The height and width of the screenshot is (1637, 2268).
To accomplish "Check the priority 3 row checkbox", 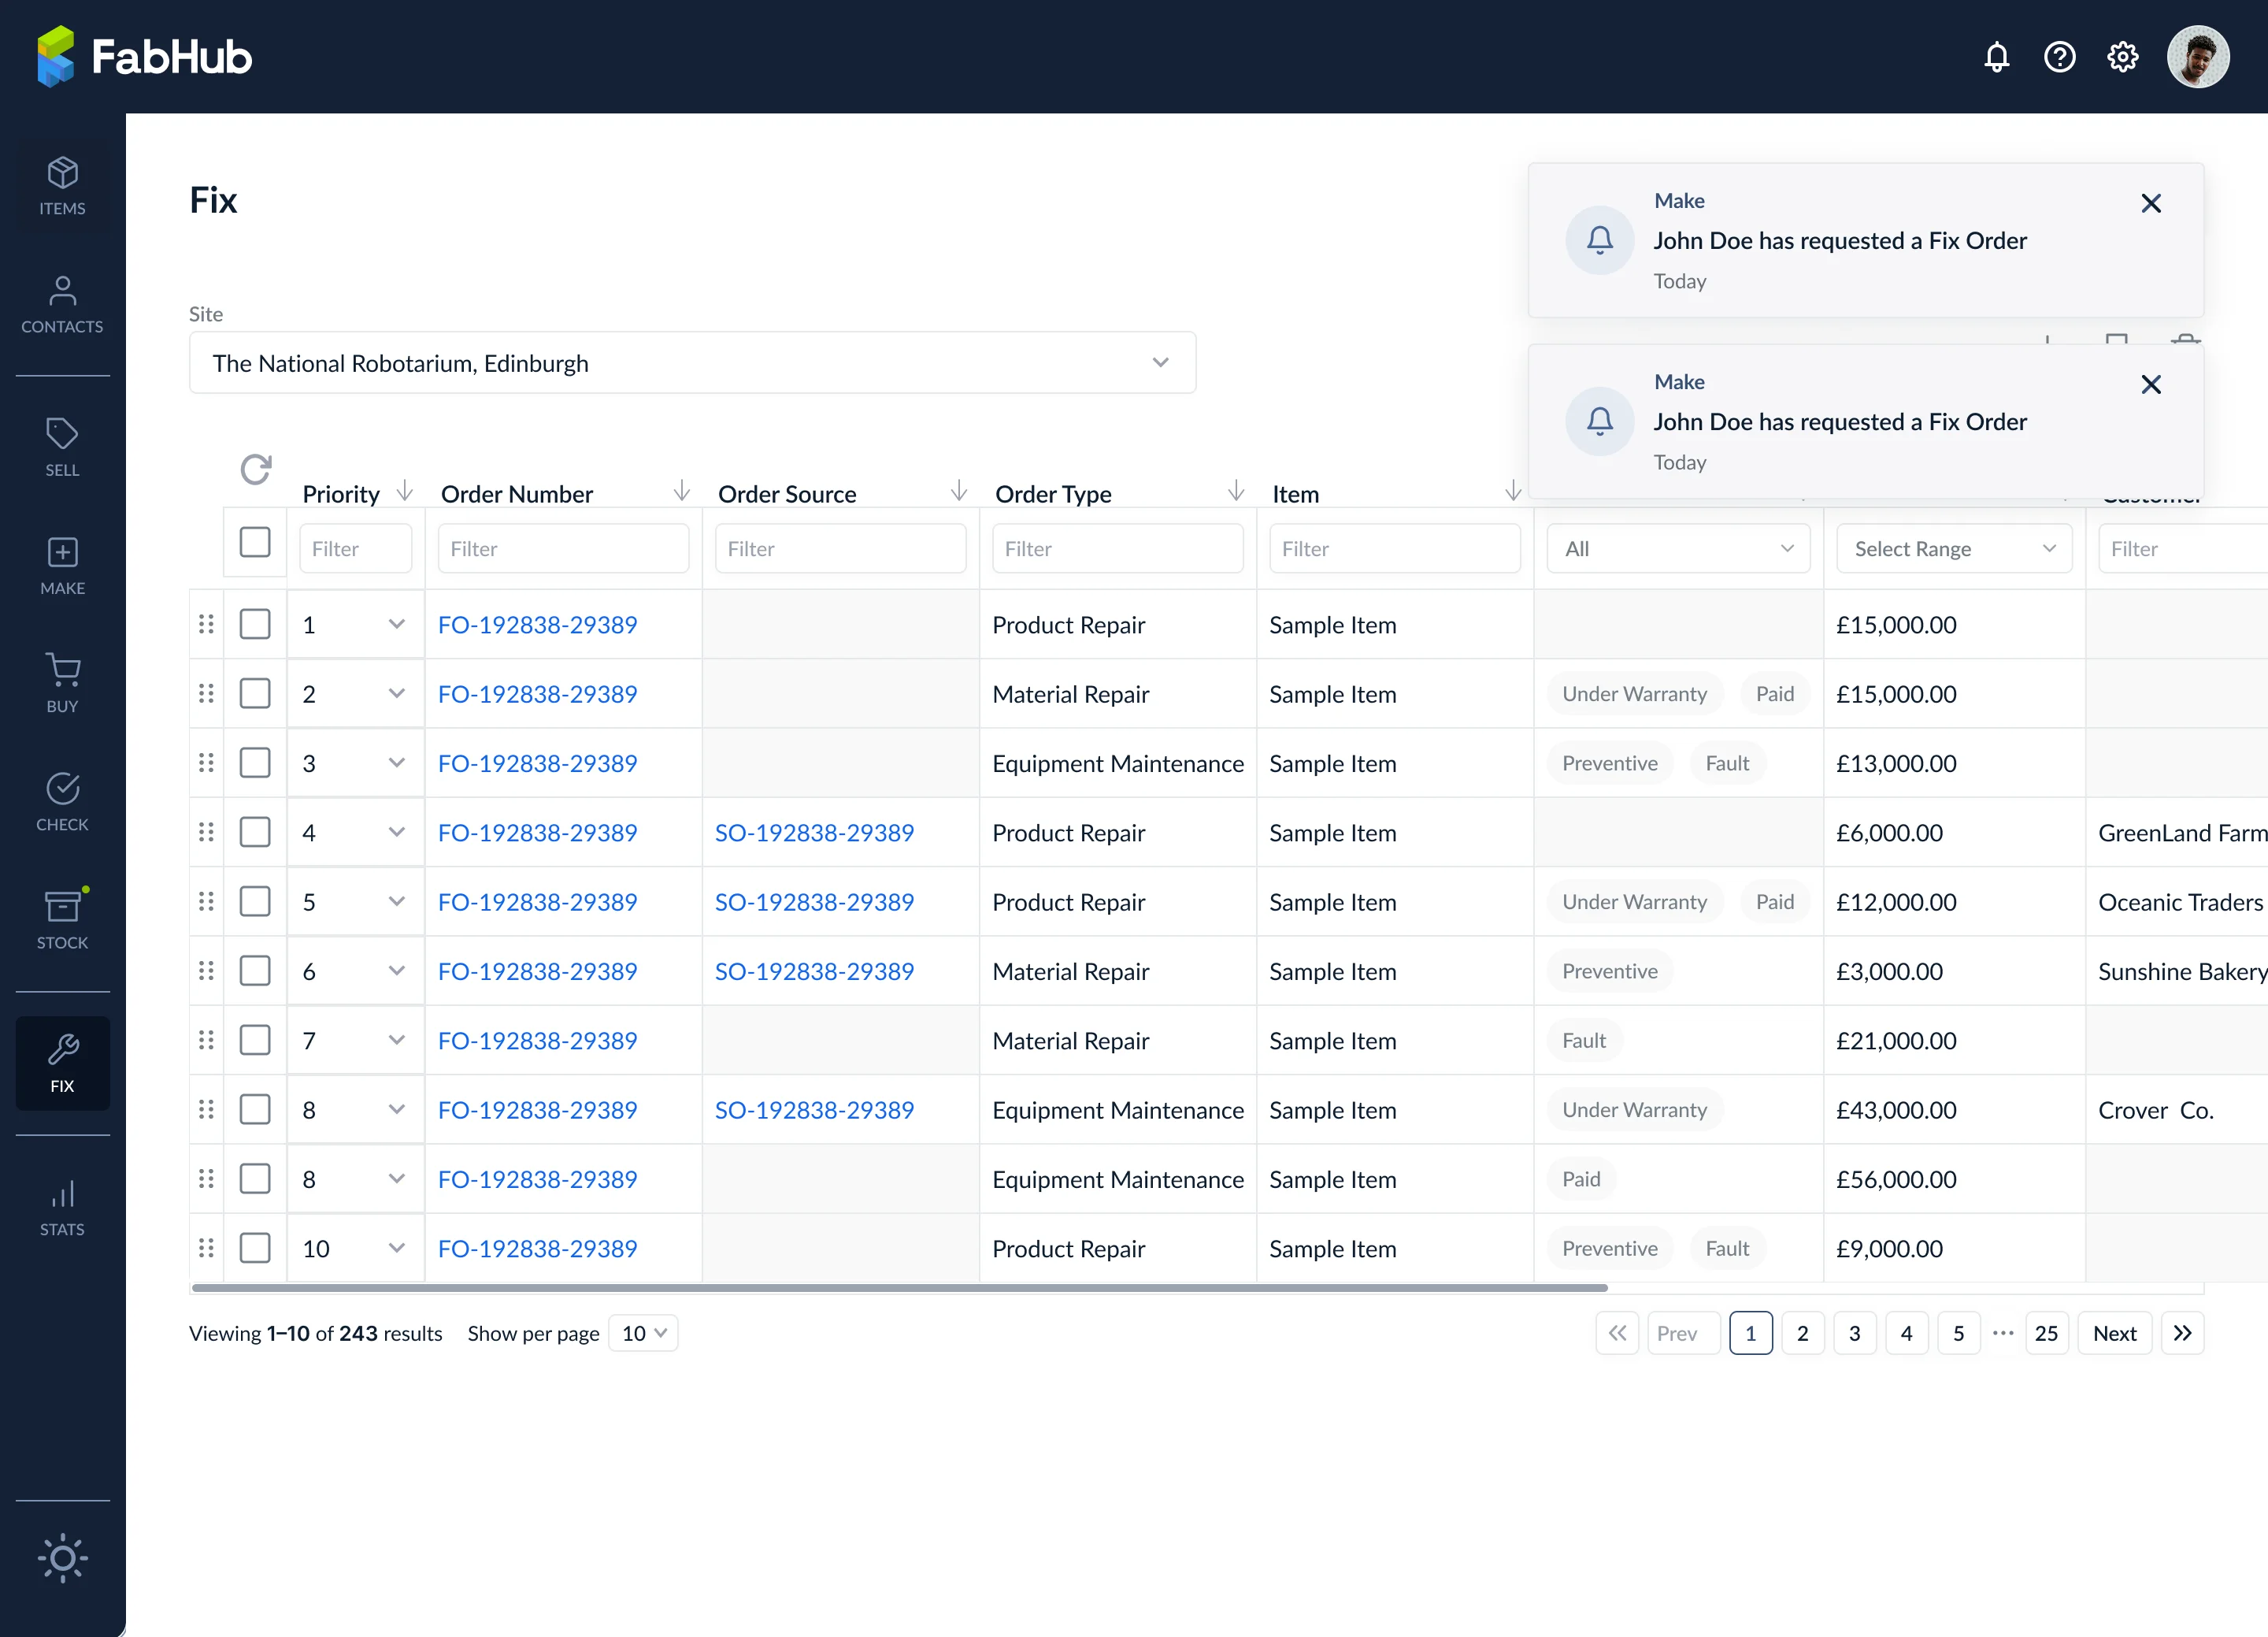I will [x=255, y=763].
